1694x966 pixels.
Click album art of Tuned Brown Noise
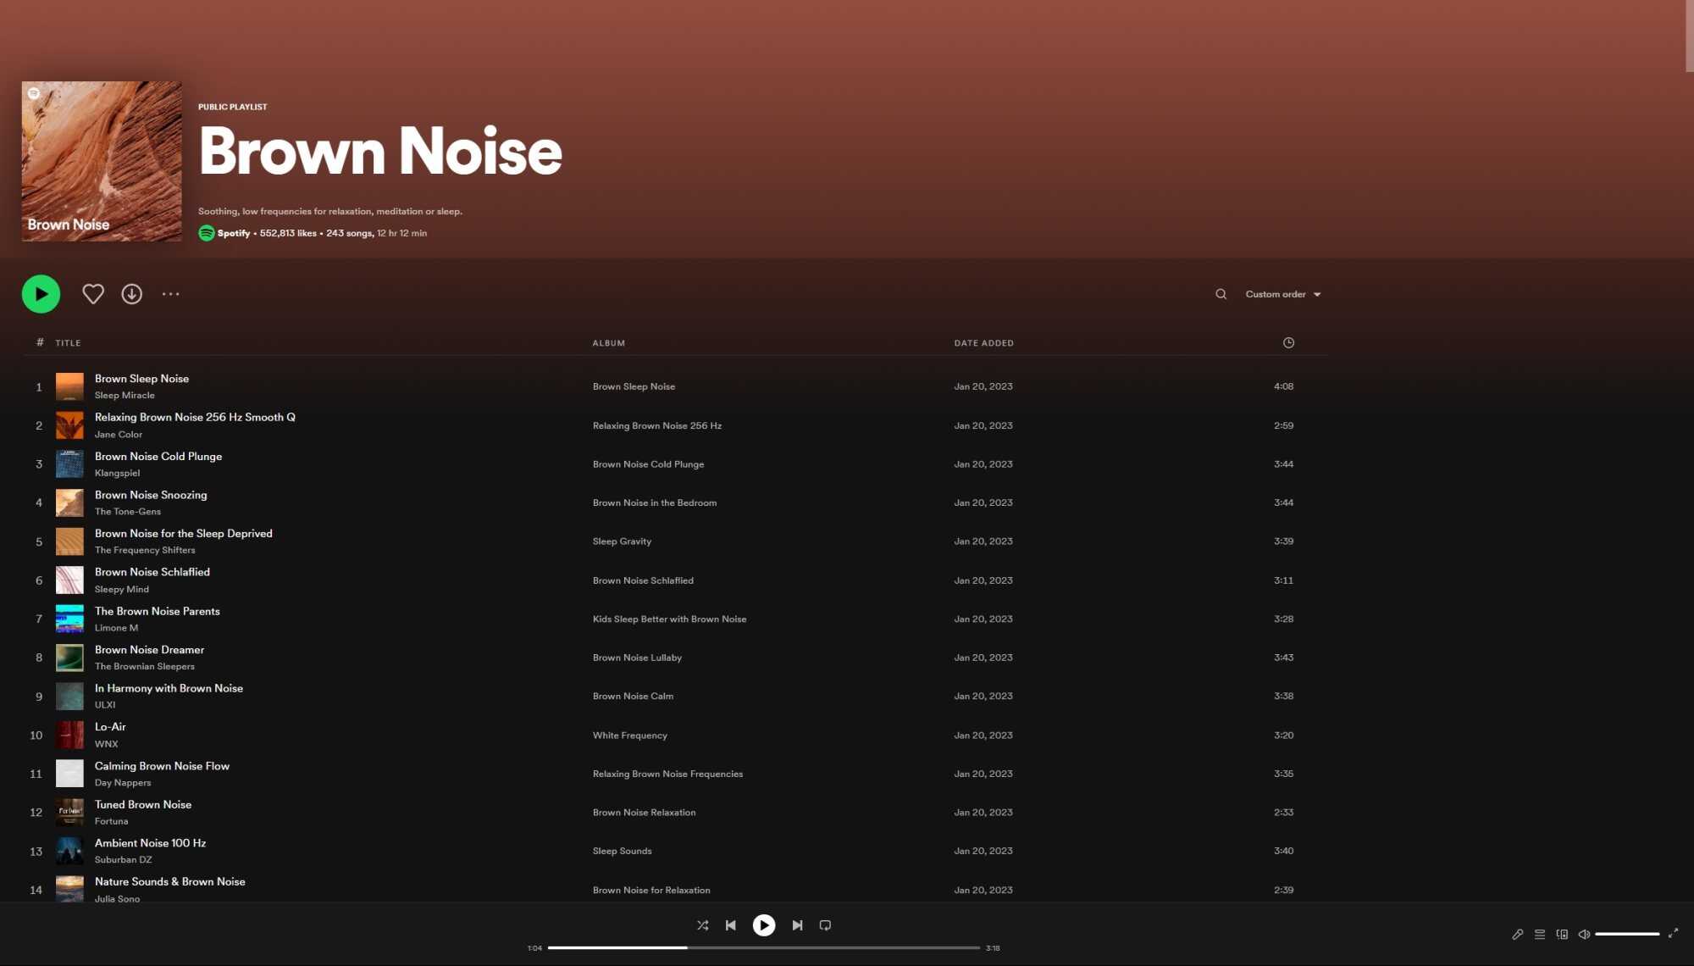point(69,813)
